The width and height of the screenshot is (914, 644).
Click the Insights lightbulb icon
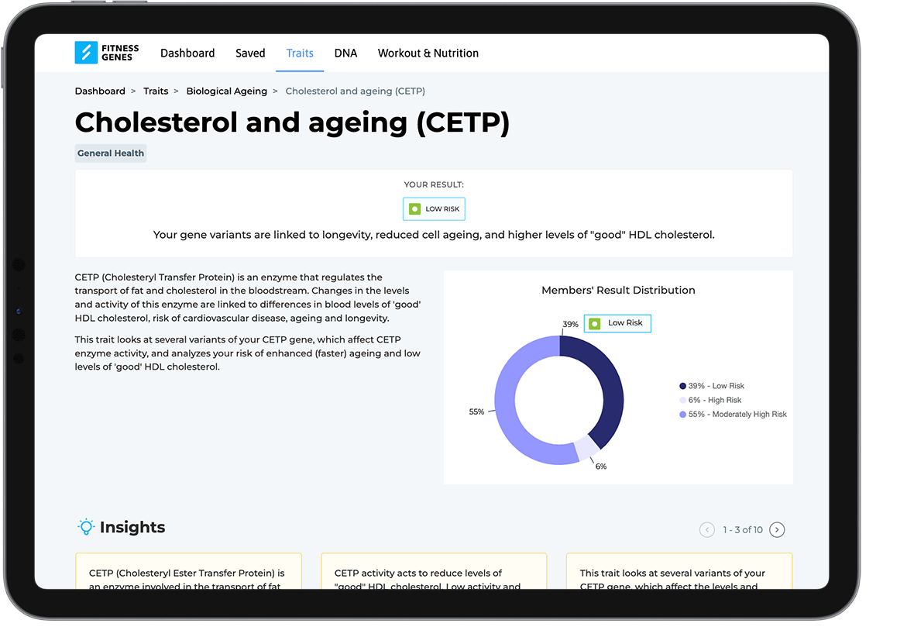click(85, 527)
